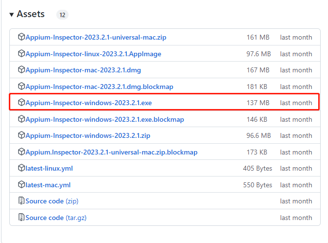Click the 405 Bytes size value
Image resolution: width=328 pixels, height=243 pixels.
click(258, 168)
